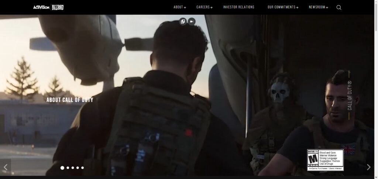Select the fourth carousel dot
The width and height of the screenshot is (378, 179).
tap(78, 168)
